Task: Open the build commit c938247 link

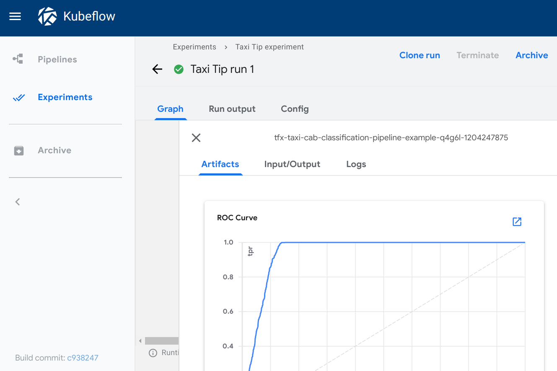Action: pos(83,358)
